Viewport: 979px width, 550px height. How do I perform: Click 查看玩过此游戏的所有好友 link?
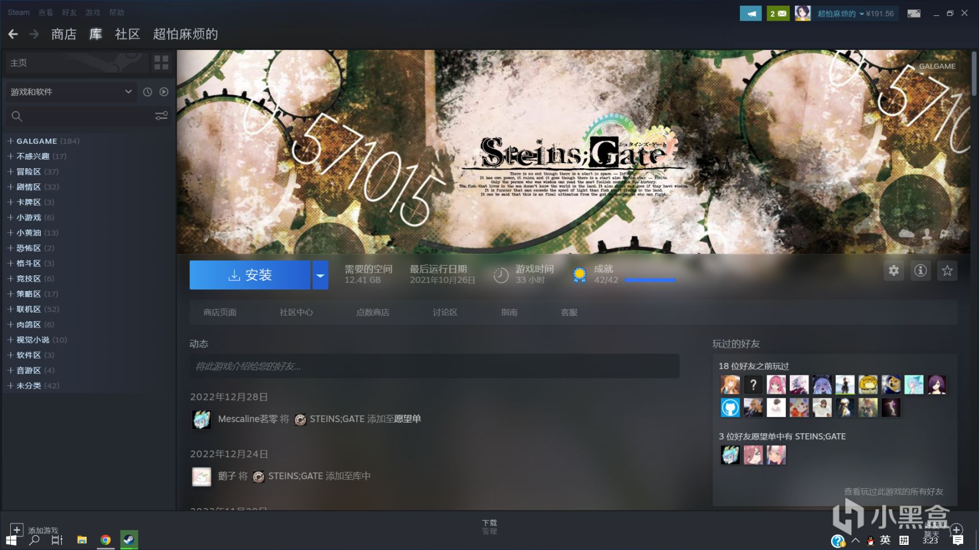[893, 492]
